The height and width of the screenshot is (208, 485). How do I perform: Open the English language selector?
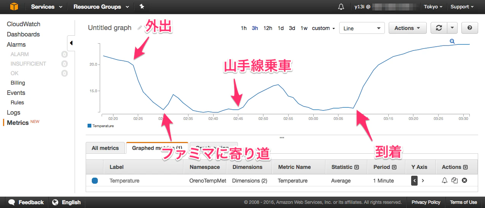tap(71, 202)
